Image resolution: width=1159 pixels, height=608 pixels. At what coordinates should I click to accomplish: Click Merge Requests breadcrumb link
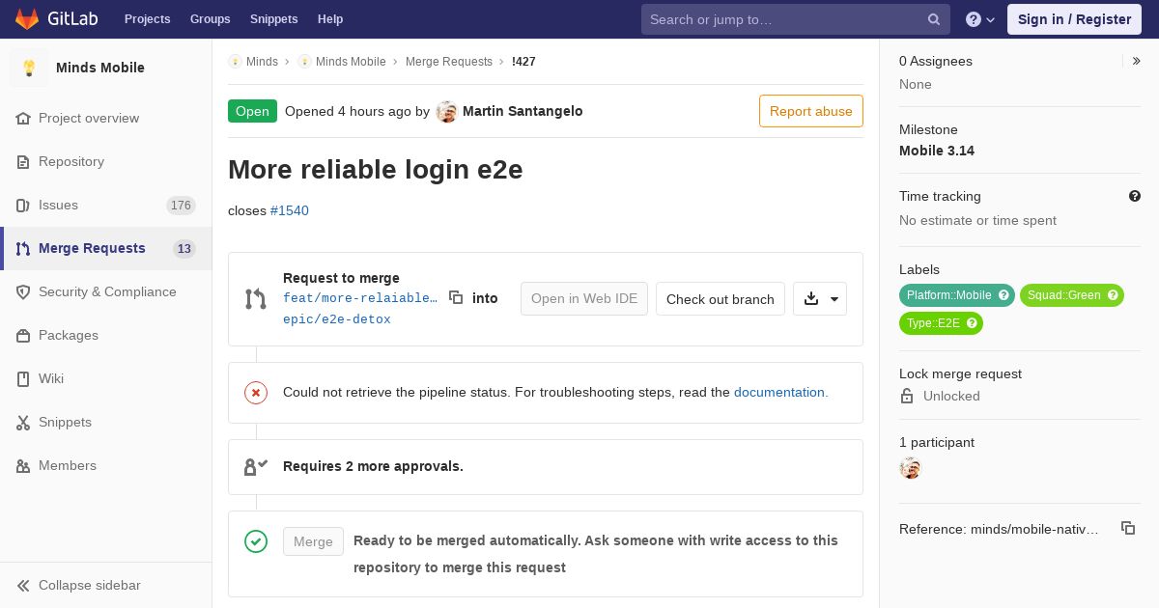449,61
